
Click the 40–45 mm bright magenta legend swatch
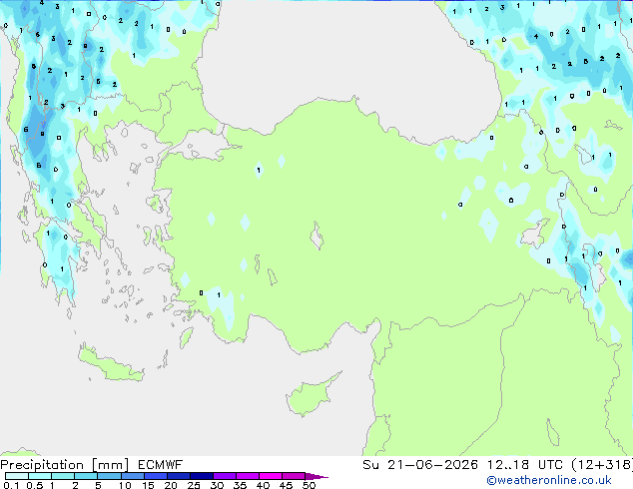(271, 476)
